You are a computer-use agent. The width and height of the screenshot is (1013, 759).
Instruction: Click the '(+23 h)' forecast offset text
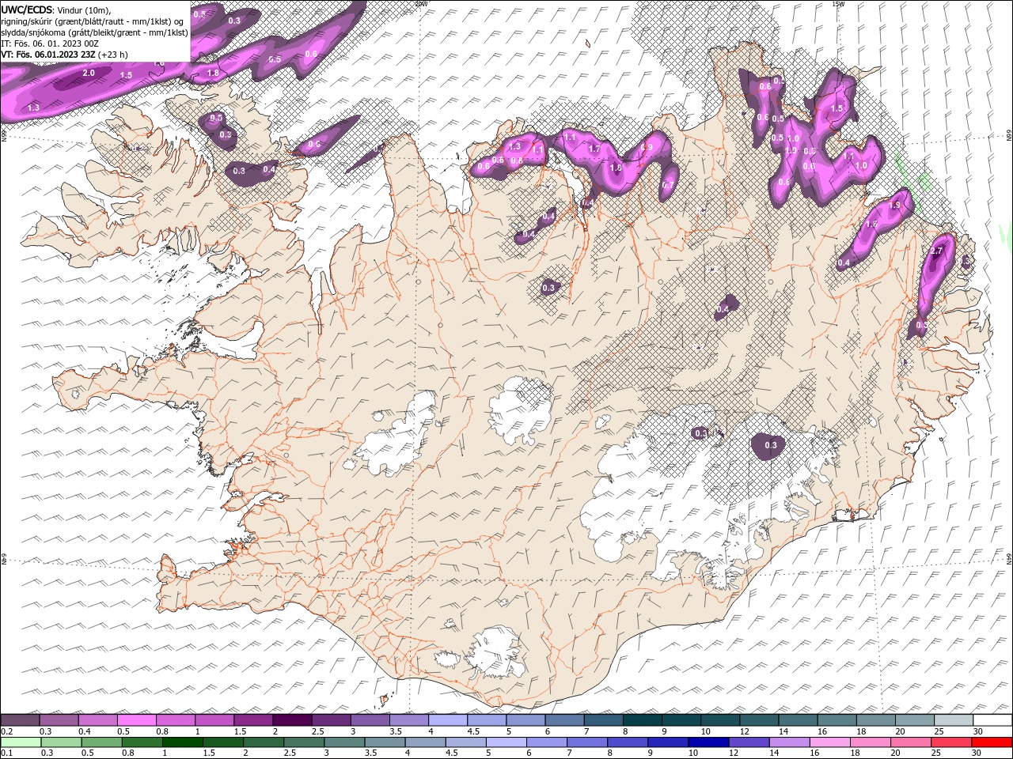click(x=113, y=55)
